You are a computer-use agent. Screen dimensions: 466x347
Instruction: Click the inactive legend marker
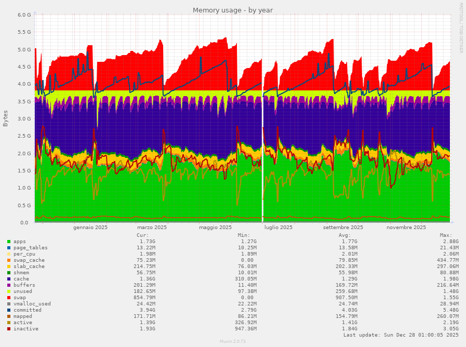pos(8,329)
